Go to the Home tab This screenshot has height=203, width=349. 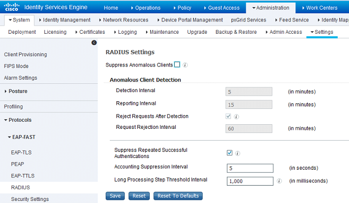(x=111, y=8)
